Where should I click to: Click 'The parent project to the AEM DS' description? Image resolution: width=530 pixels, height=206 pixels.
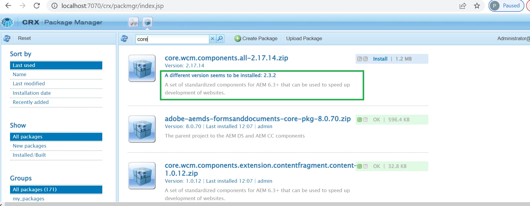tap(235, 136)
